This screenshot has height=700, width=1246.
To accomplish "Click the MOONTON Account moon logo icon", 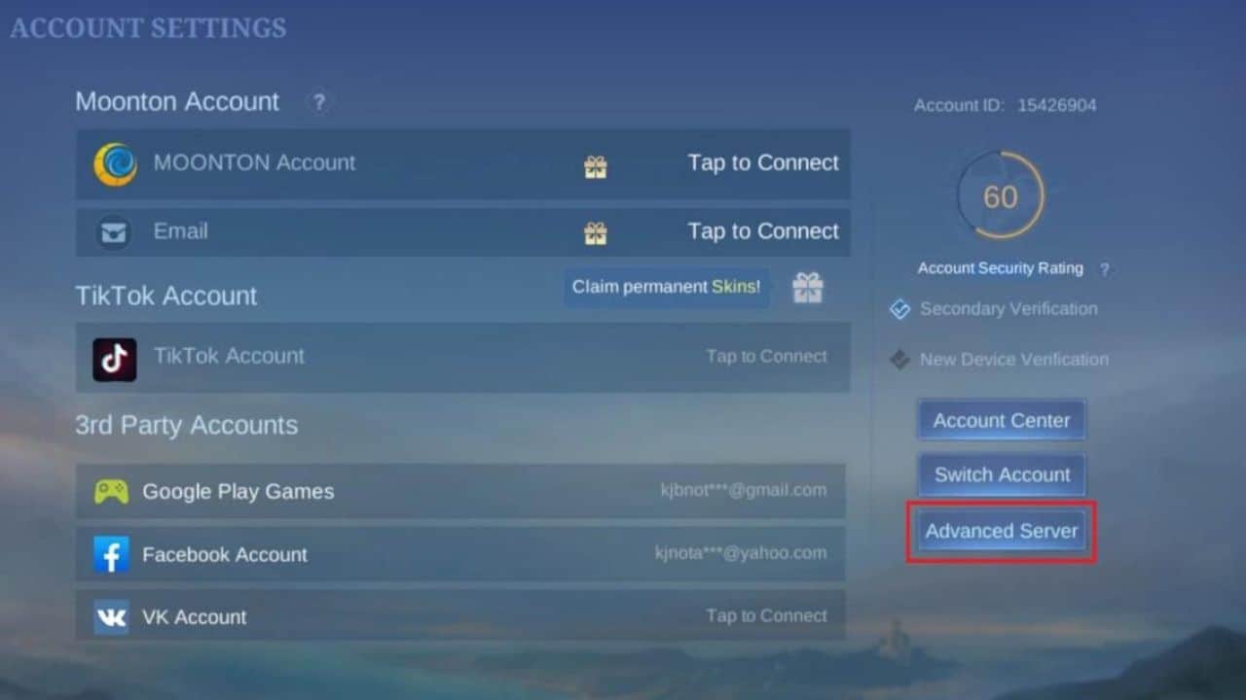I will (x=115, y=164).
